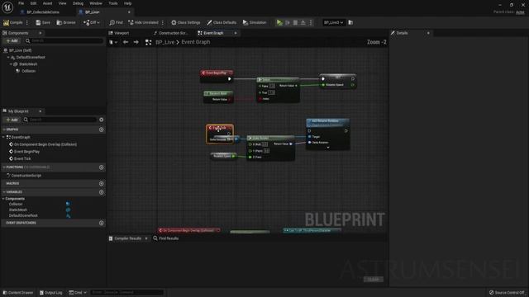Open Class Settings

pyautogui.click(x=185, y=22)
